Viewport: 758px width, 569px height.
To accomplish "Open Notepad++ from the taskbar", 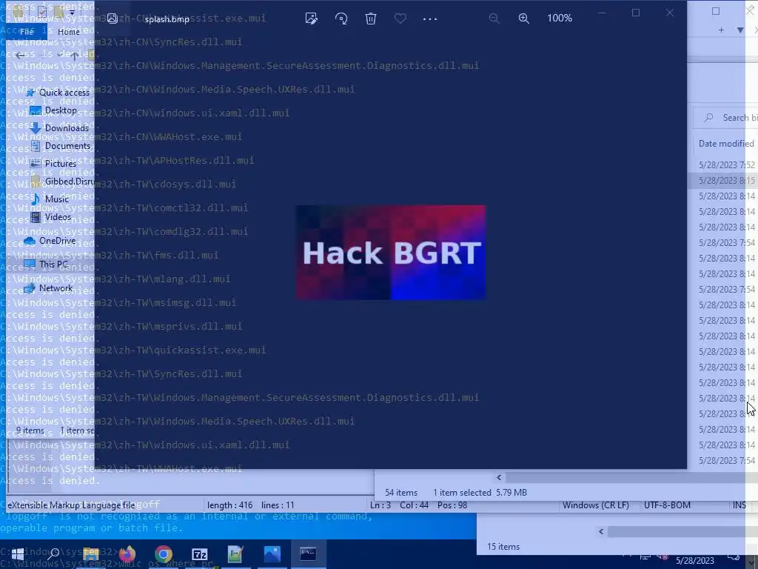I will tap(235, 554).
